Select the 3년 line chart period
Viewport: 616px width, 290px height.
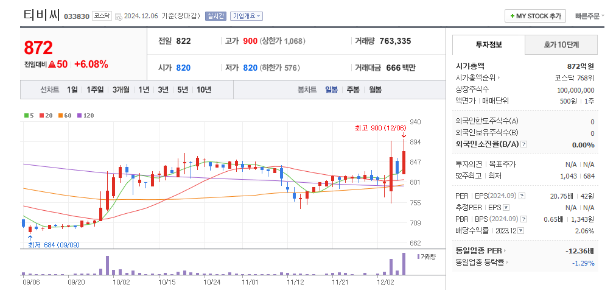[x=163, y=90]
